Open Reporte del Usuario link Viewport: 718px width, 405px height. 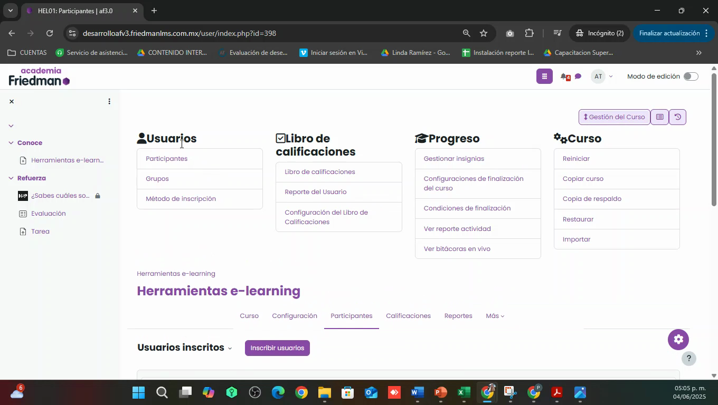point(316,192)
